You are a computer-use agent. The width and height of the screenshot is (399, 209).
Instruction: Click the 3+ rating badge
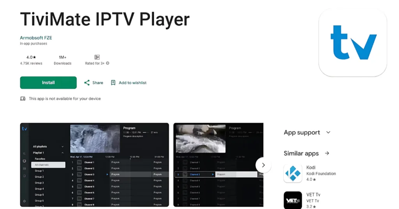coord(97,57)
